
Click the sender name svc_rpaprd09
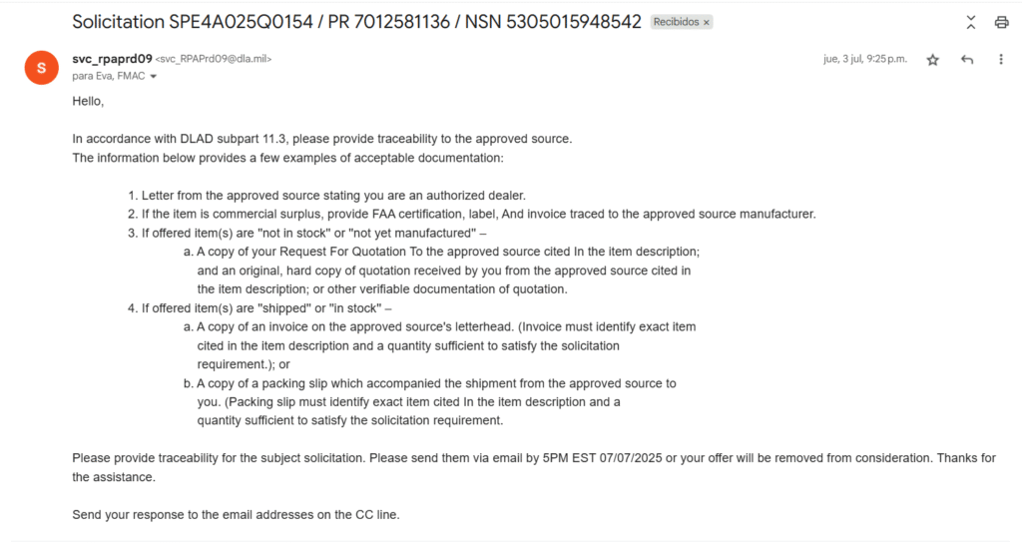(112, 59)
